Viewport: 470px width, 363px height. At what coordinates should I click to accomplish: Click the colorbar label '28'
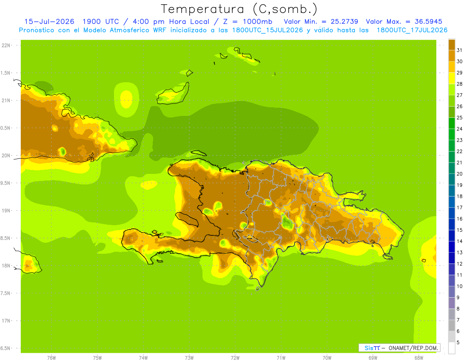(x=460, y=84)
